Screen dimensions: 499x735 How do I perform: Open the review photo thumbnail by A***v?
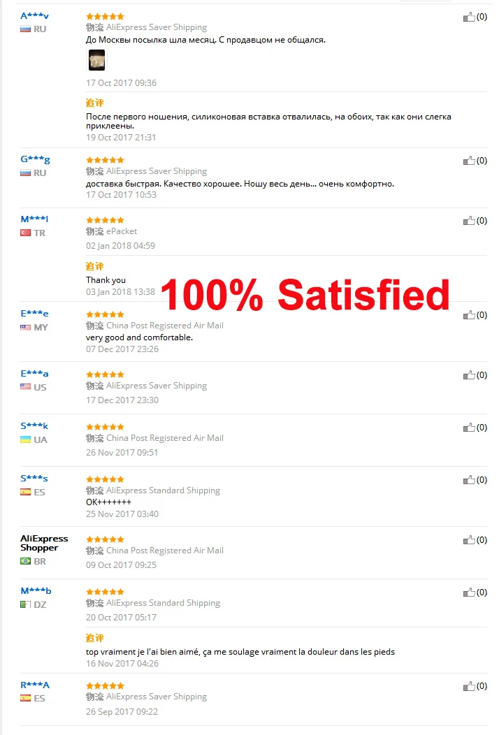97,60
